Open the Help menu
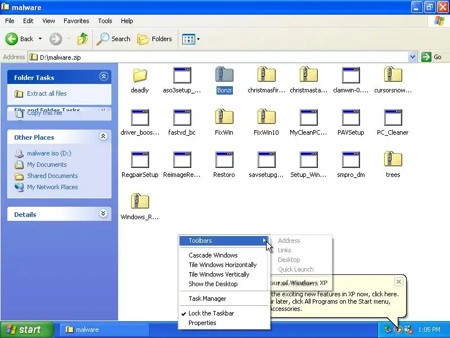The width and height of the screenshot is (450, 338). 127,21
